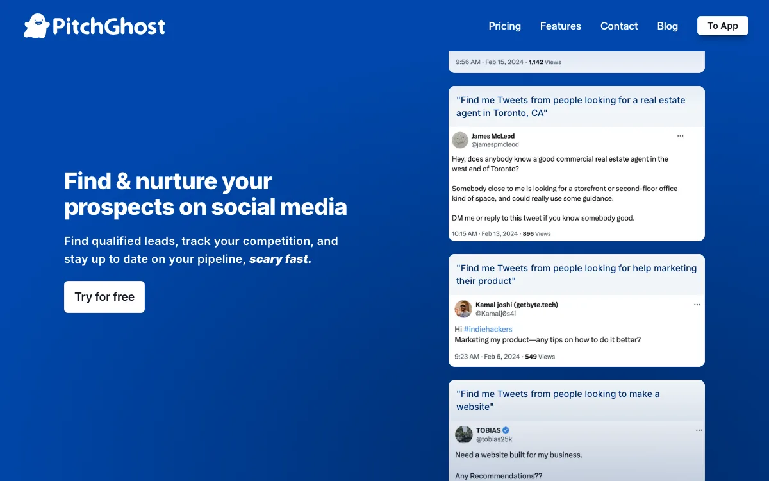Click James McLeod name
This screenshot has height=481, width=769.
tap(493, 136)
